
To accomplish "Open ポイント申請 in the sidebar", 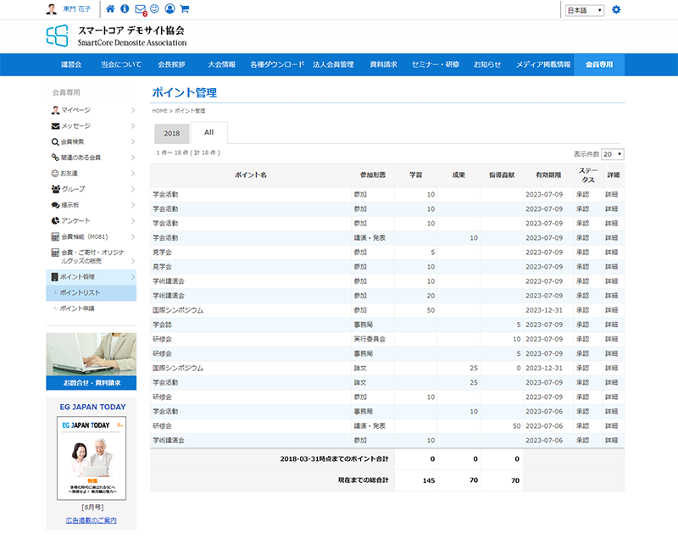I will [x=77, y=308].
